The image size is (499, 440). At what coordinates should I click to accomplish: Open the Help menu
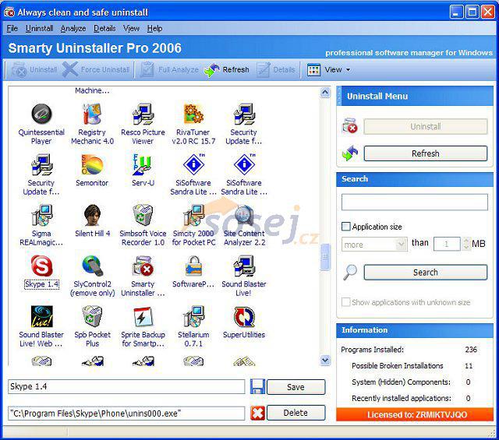154,28
